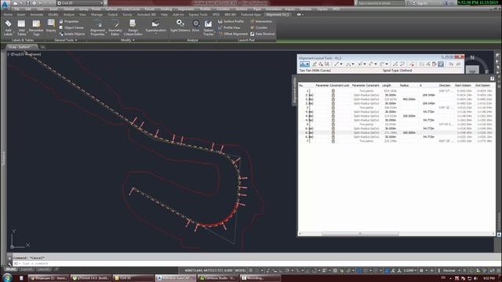Screen dimensions: 502x282
Task: Select the Model tab at bottom left
Action: pos(10,269)
